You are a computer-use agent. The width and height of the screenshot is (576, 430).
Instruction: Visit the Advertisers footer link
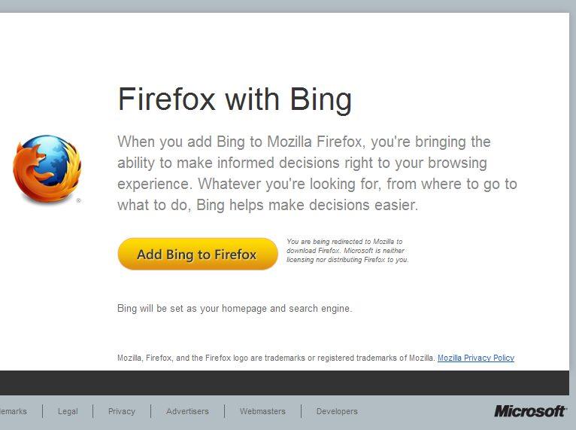coord(187,411)
